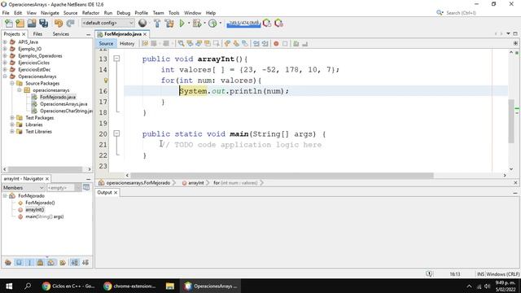Viewport: 521px width, 293px height.
Task: Click the globe browser icon in toolbar
Action: 142,24
